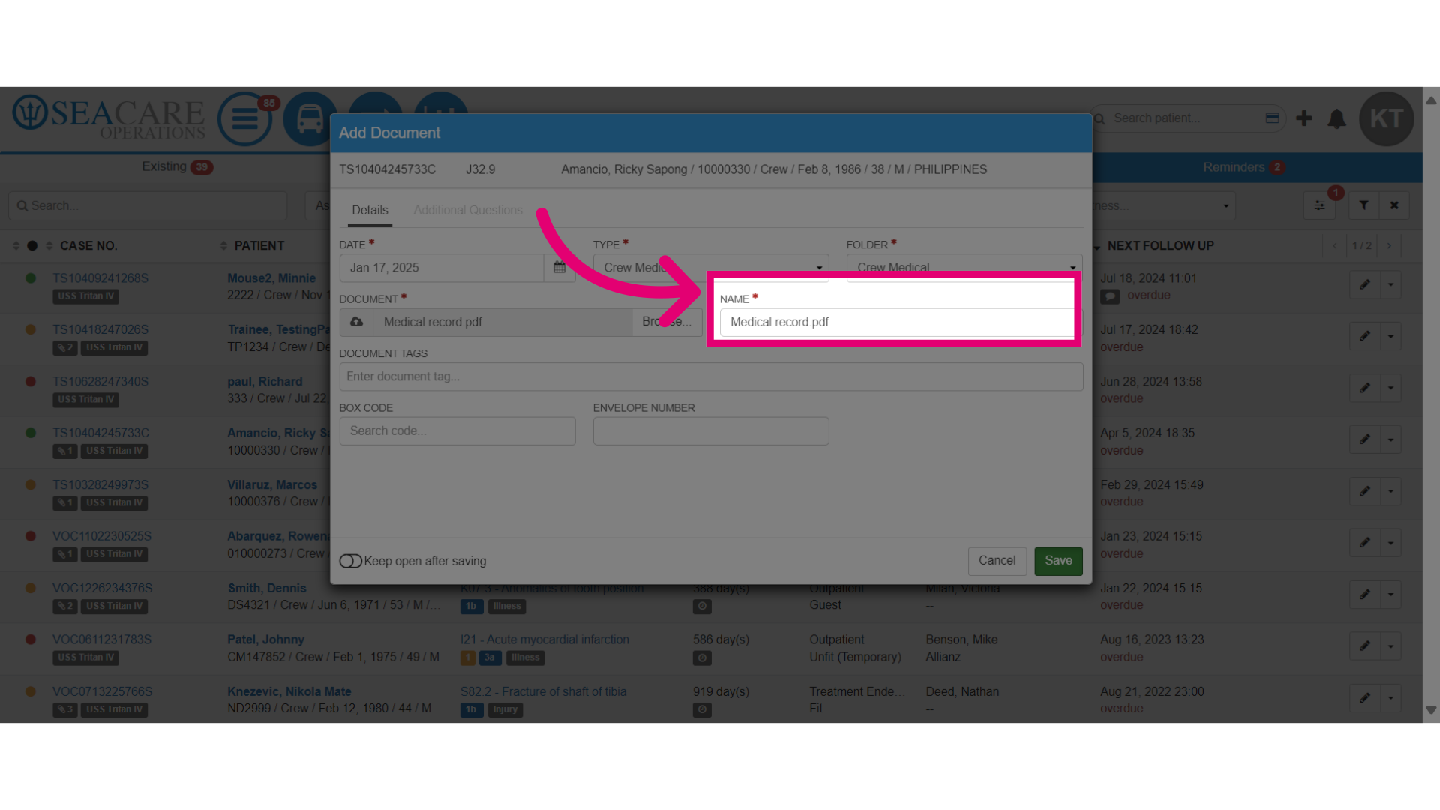The height and width of the screenshot is (810, 1440).
Task: Expand actions dropdown for TS10418247026S row
Action: point(1391,336)
